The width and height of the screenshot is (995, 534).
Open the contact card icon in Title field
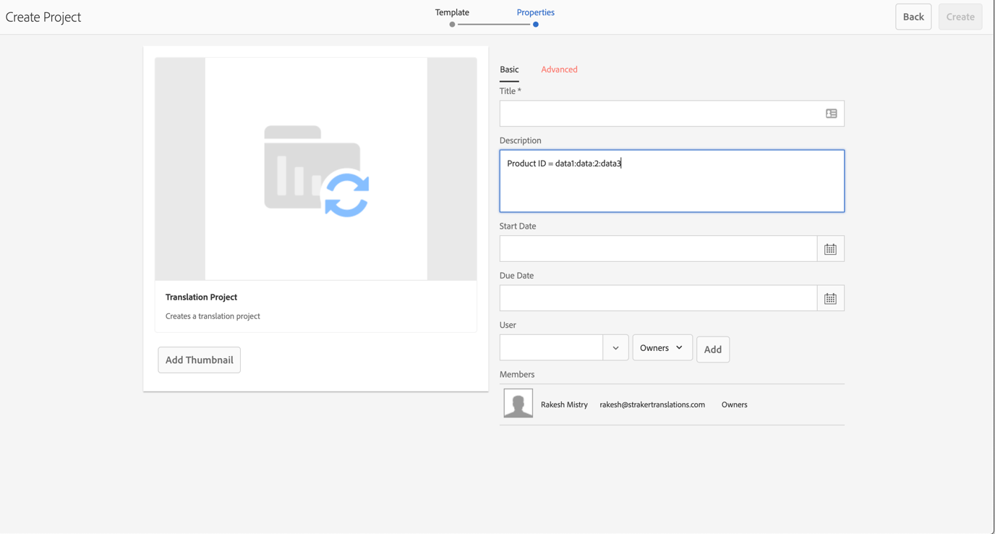coord(831,114)
